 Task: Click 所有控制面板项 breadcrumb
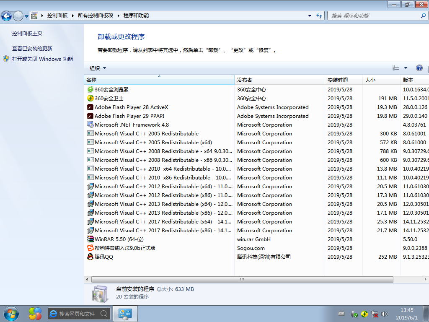96,16
